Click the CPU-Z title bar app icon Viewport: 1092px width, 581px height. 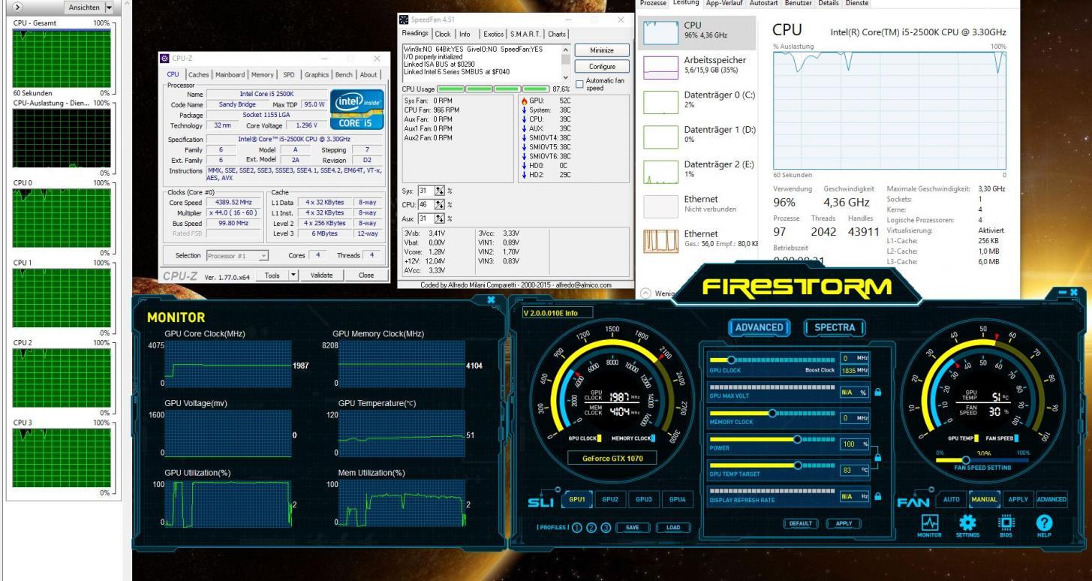click(166, 59)
